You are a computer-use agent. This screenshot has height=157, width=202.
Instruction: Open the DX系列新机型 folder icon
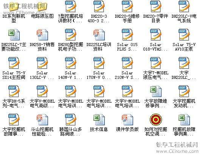(14, 6)
